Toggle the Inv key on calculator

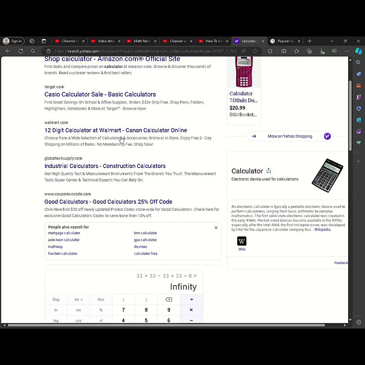[79, 300]
